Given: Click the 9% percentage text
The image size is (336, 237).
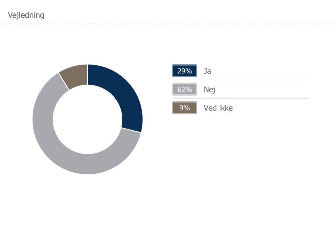Looking at the screenshot, I should click(185, 108).
